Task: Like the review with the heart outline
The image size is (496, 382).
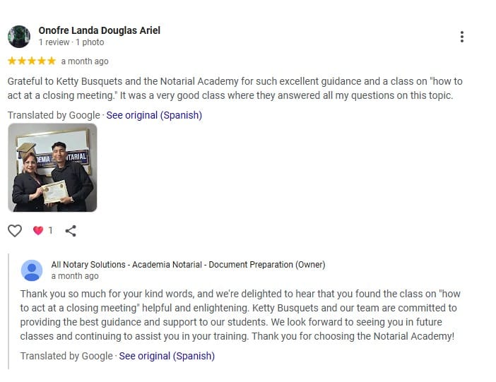Action: 15,230
